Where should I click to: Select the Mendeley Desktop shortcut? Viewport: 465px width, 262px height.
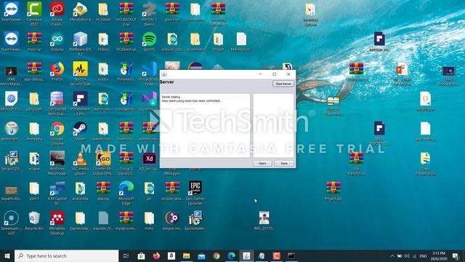tap(57, 223)
